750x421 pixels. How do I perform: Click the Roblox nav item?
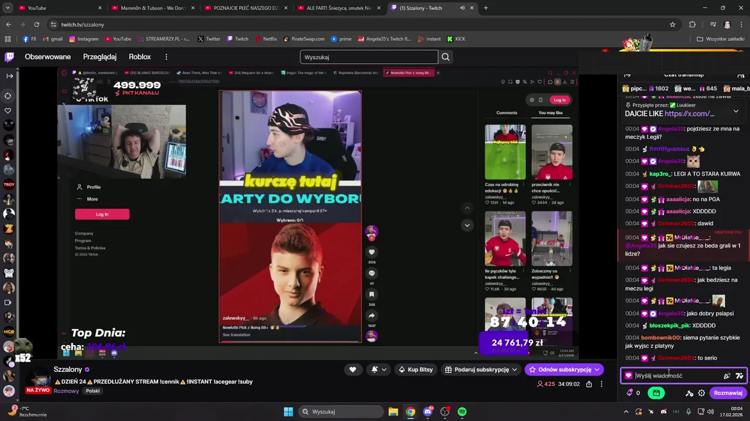pos(140,57)
